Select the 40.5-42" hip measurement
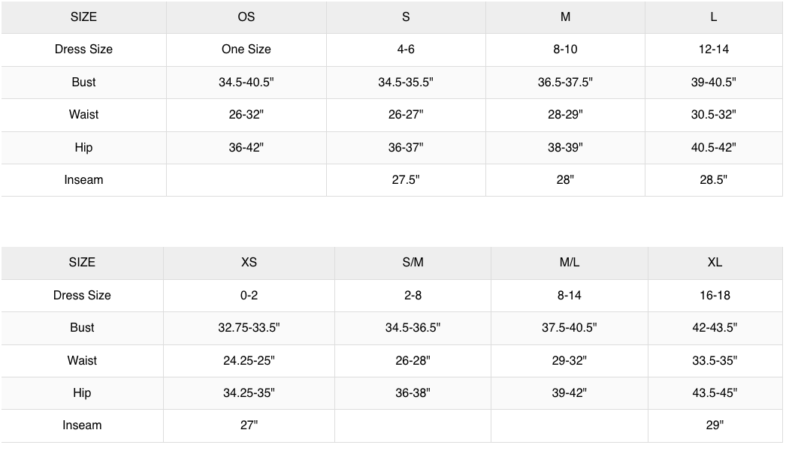Viewport: 795px width, 451px height. pos(713,148)
